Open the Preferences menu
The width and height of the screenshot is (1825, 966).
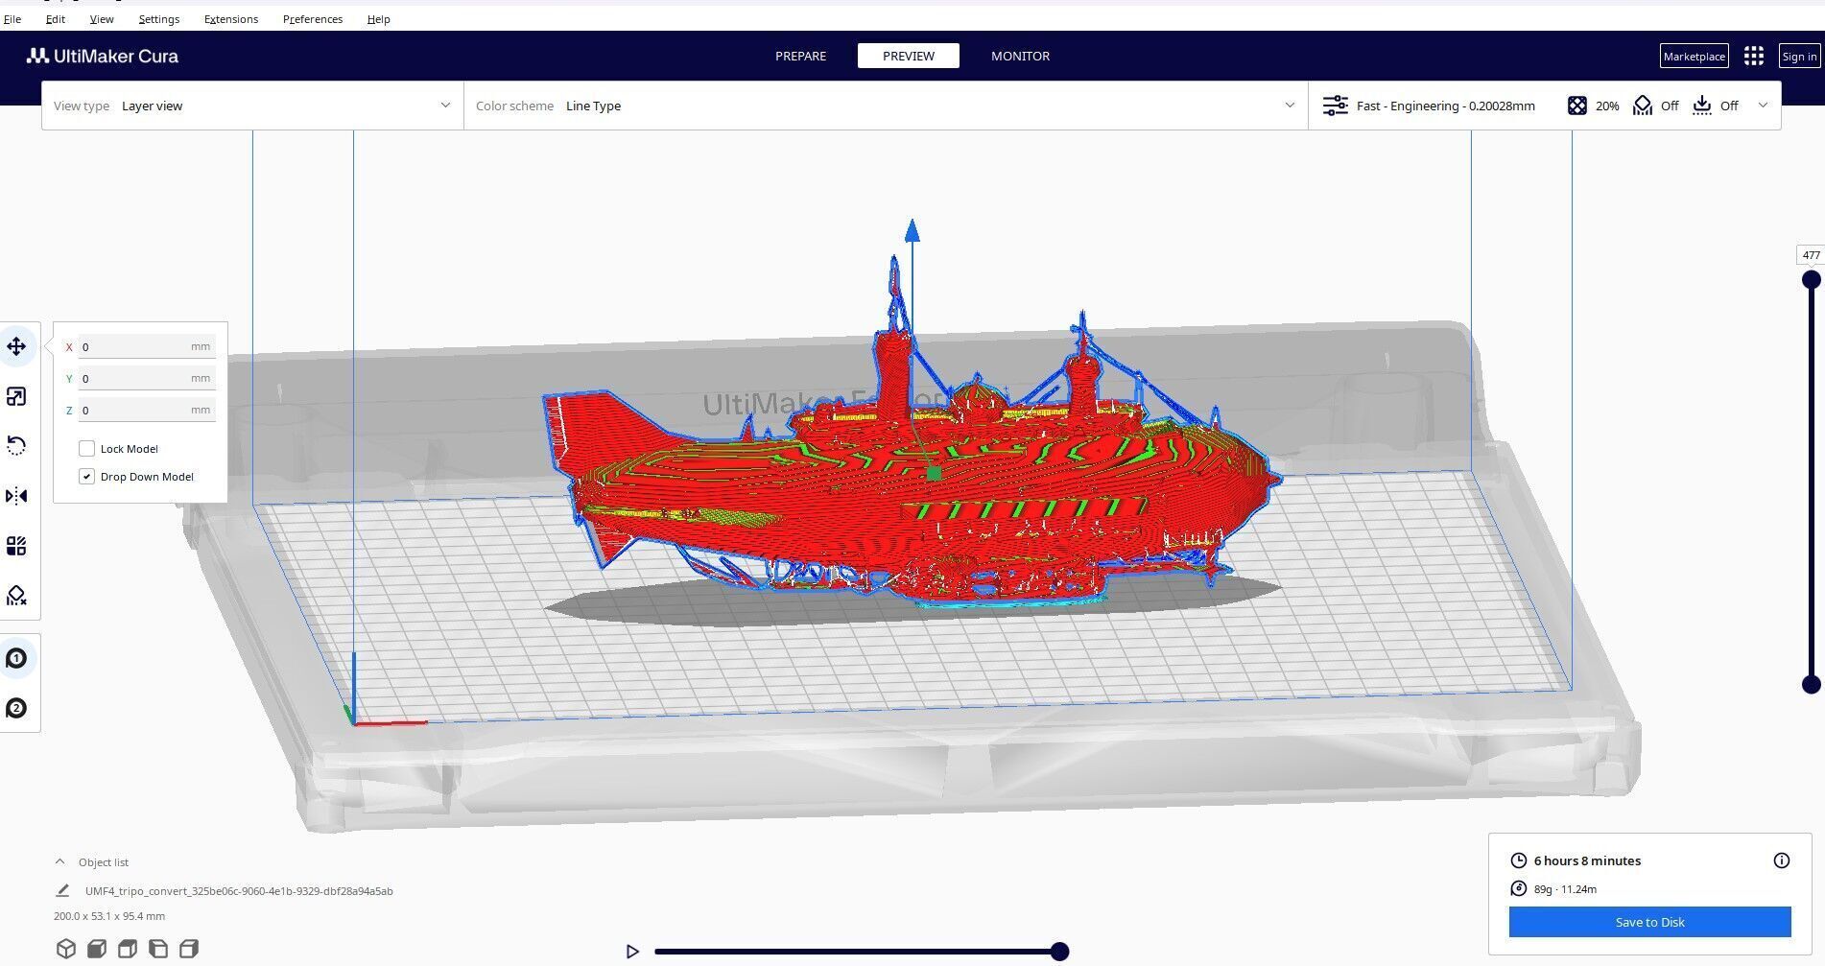313,19
